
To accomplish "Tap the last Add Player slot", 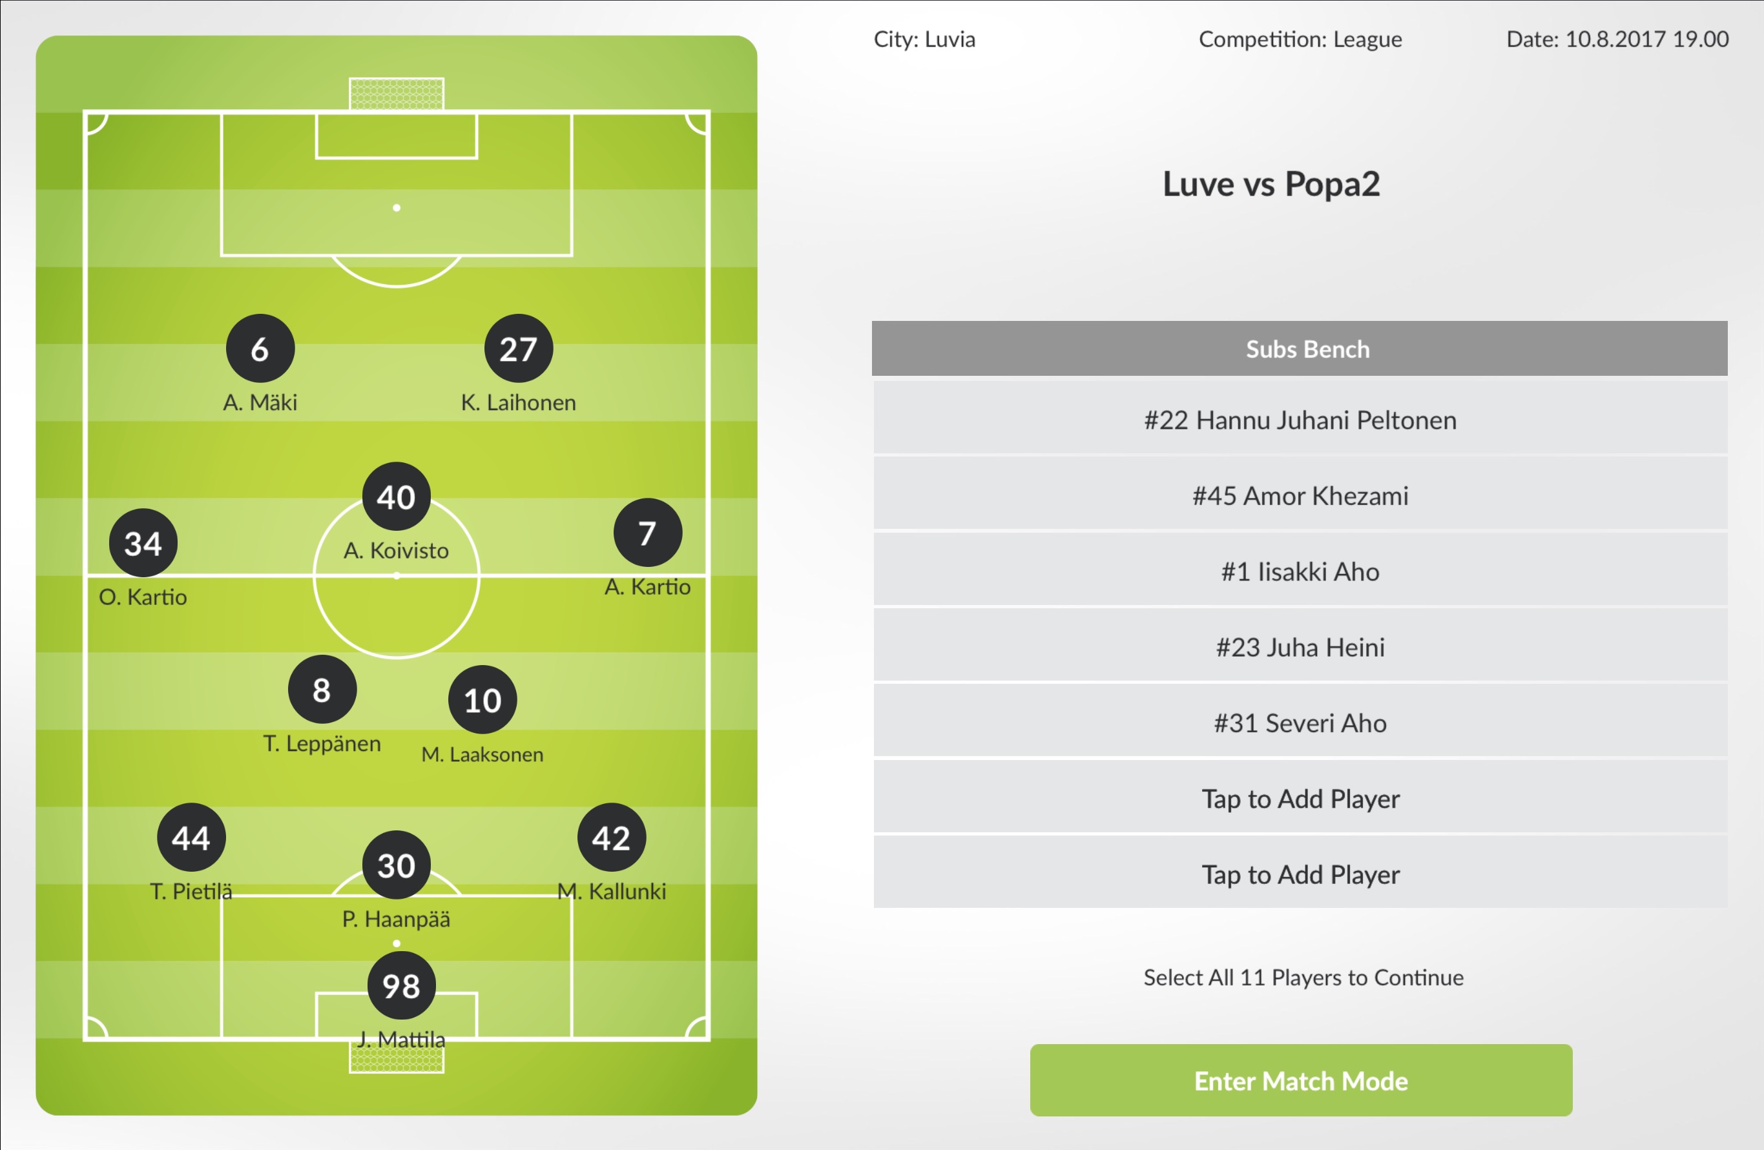I will tap(1300, 874).
